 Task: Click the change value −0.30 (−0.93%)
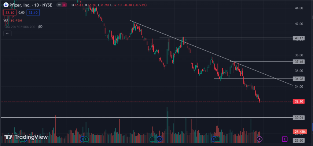click(134, 5)
